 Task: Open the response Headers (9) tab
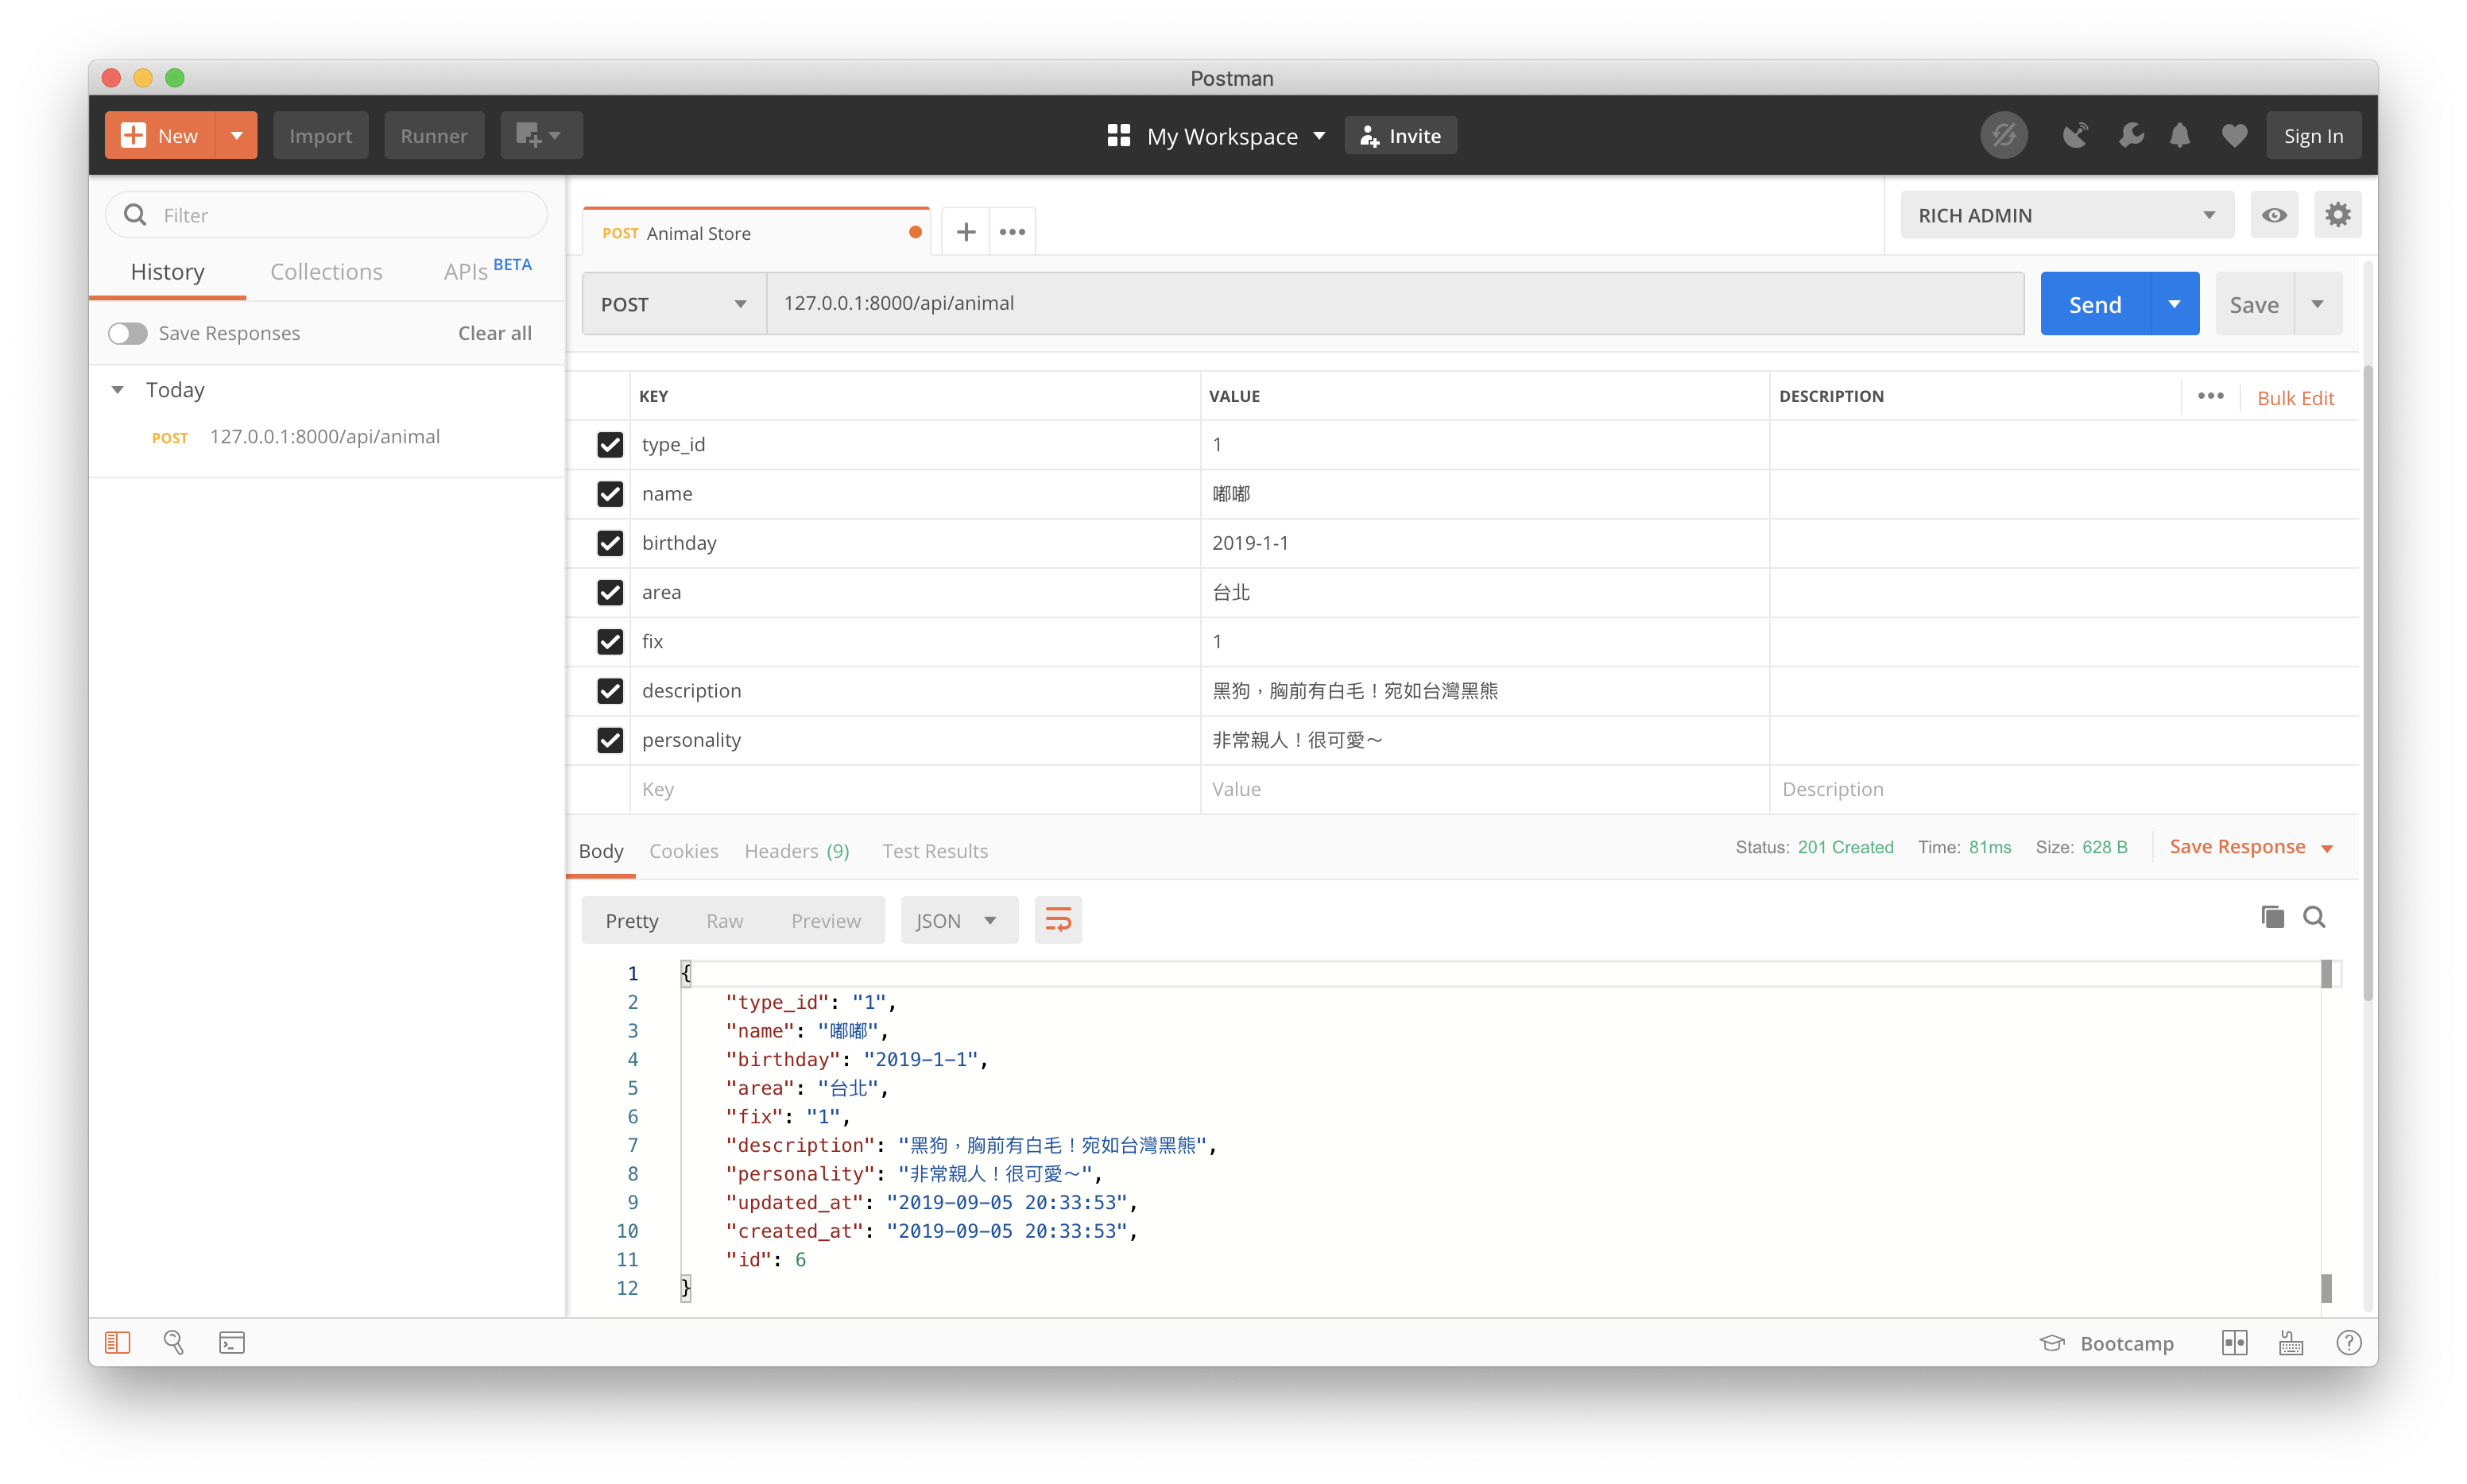click(x=796, y=851)
